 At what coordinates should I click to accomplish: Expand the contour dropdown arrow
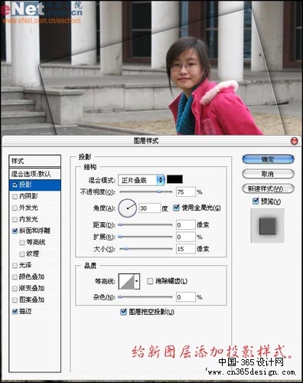pyautogui.click(x=137, y=281)
